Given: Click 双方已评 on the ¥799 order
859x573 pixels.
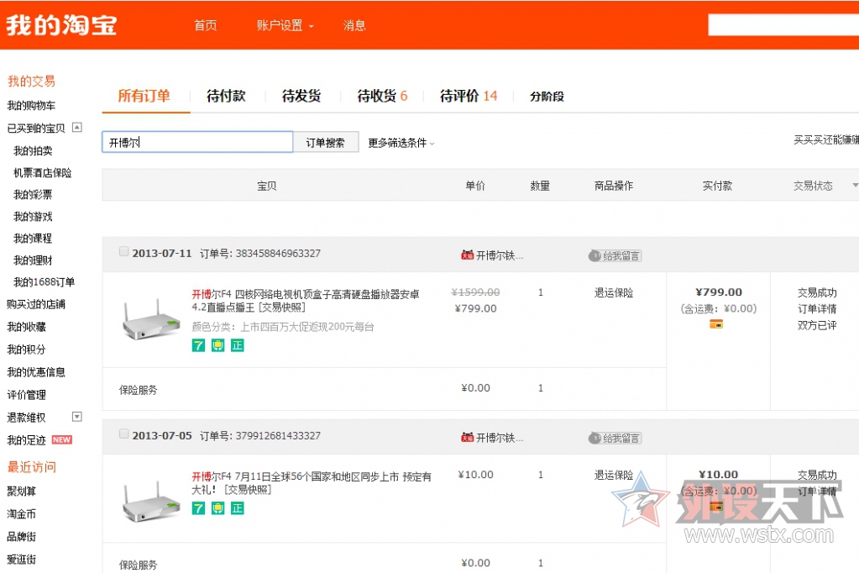Looking at the screenshot, I should (x=817, y=325).
